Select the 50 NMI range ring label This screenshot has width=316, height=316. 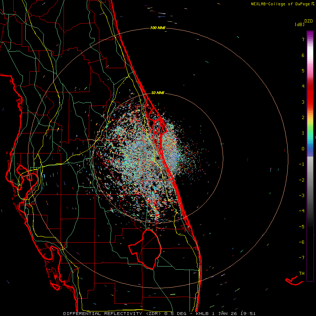point(158,93)
